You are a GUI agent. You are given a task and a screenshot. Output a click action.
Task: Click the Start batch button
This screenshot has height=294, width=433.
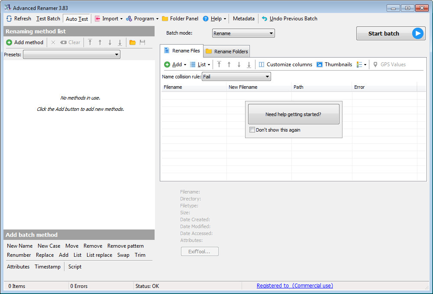(x=391, y=33)
